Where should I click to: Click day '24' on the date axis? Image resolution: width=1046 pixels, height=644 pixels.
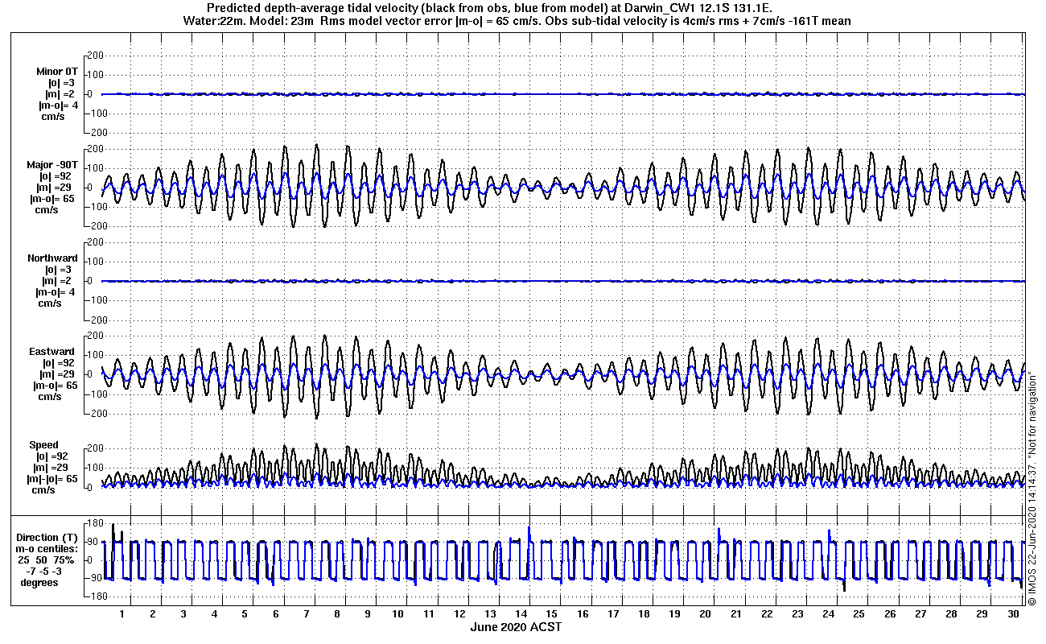click(x=828, y=614)
